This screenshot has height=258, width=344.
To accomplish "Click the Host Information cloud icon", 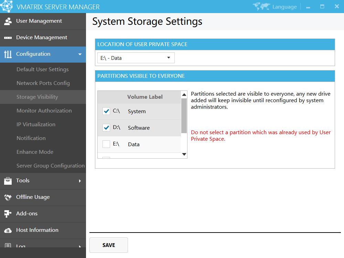I will point(8,230).
